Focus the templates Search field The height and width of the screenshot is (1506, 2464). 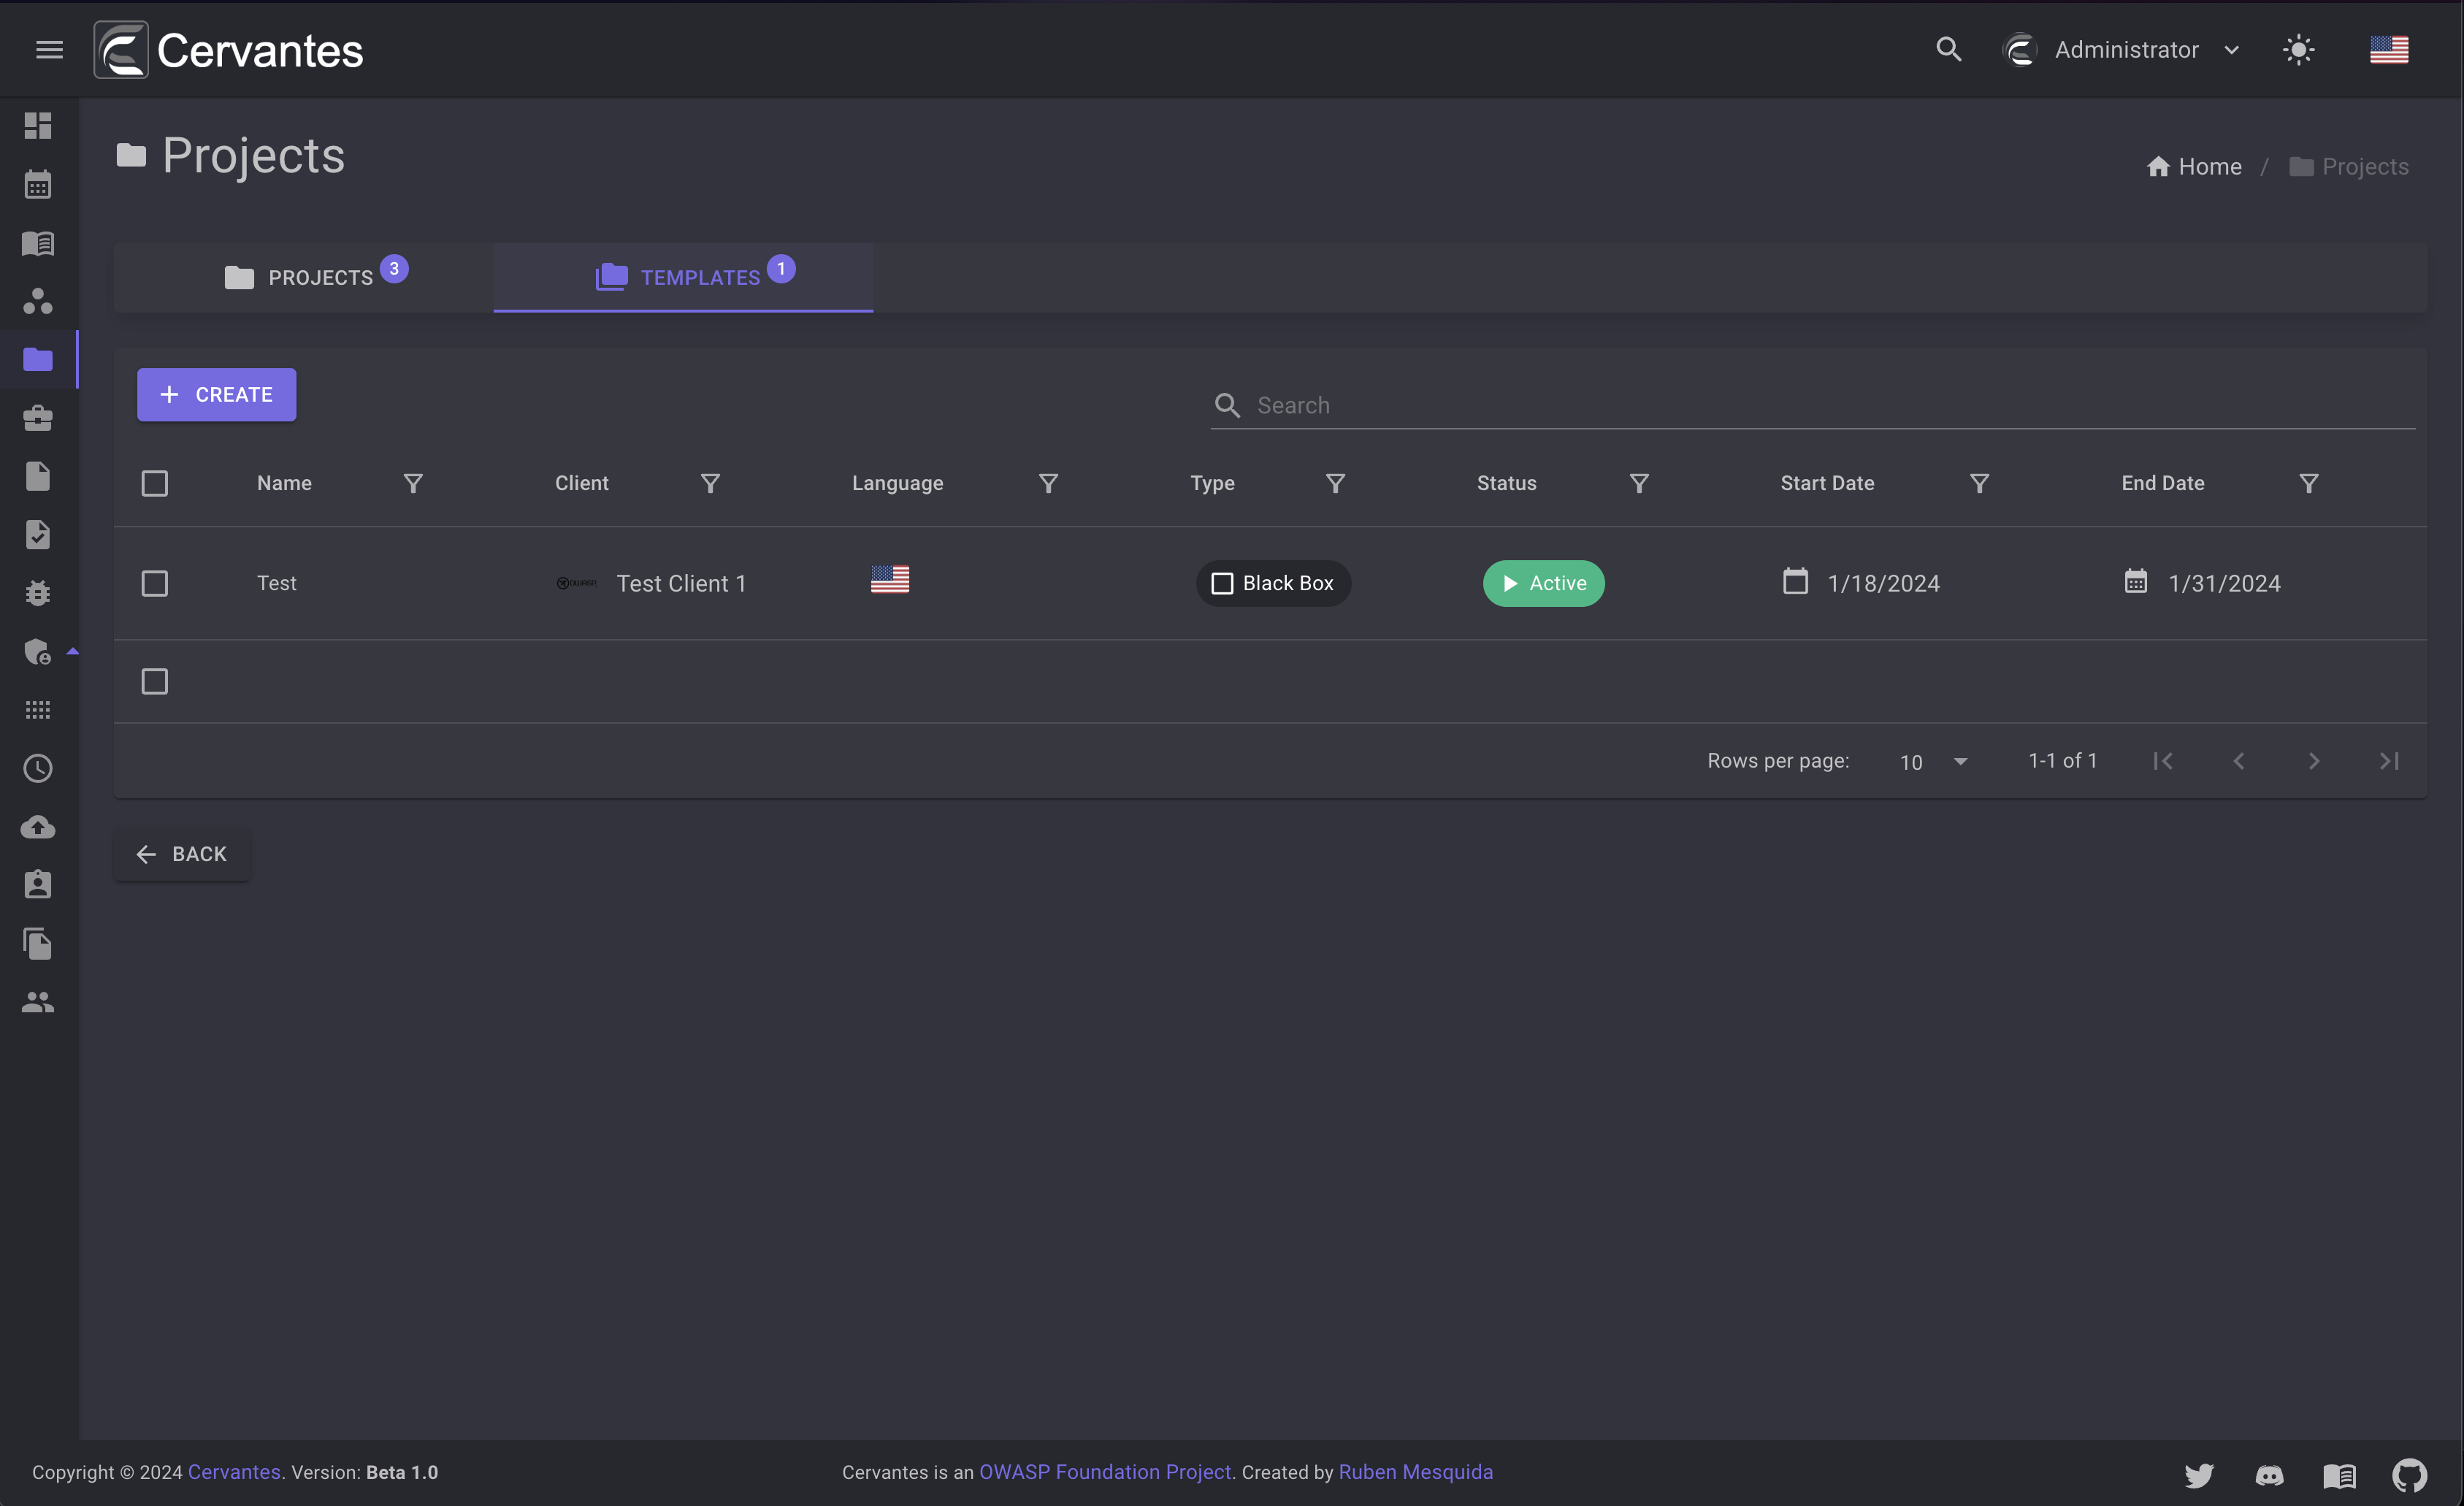pyautogui.click(x=1813, y=405)
